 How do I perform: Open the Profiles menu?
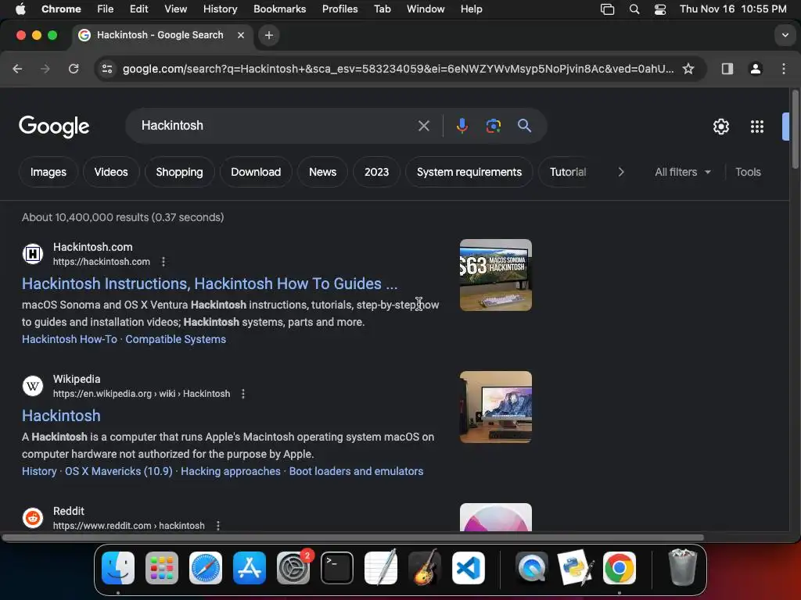coord(339,9)
